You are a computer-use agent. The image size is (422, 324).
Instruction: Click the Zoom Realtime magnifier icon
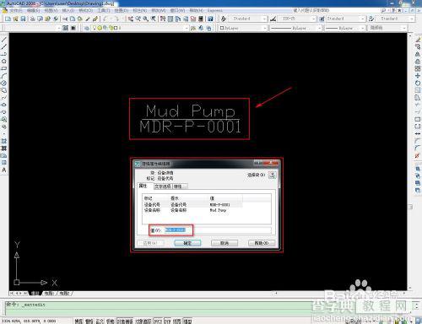[x=146, y=19]
